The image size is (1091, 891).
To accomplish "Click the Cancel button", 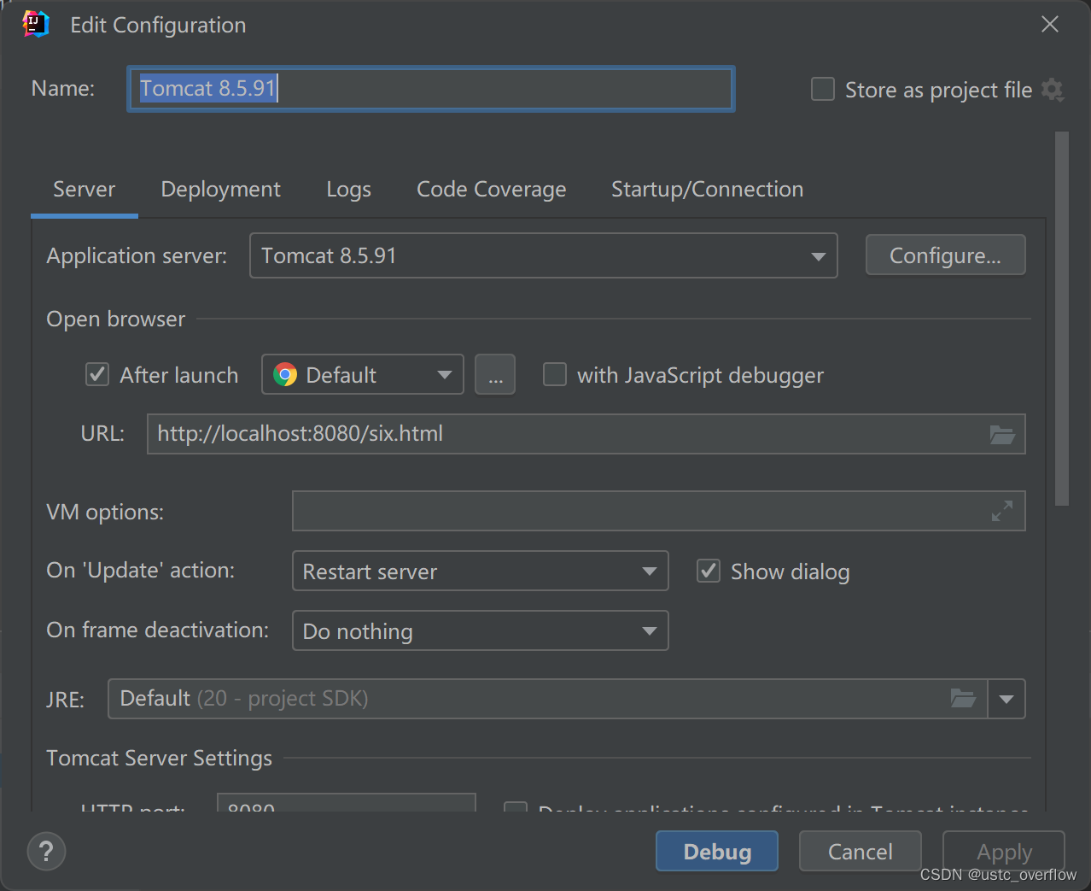I will [x=860, y=851].
